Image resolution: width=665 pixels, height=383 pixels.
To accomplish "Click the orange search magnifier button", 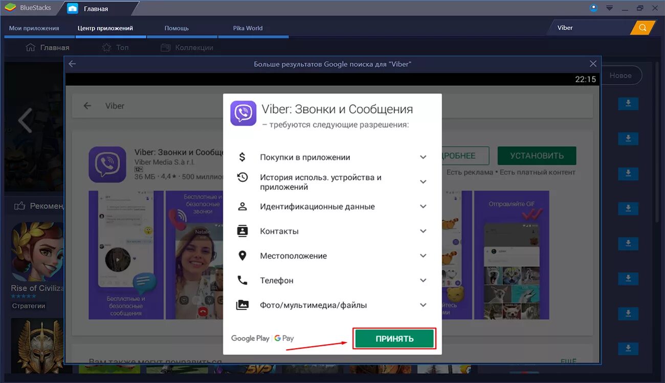I will 643,28.
